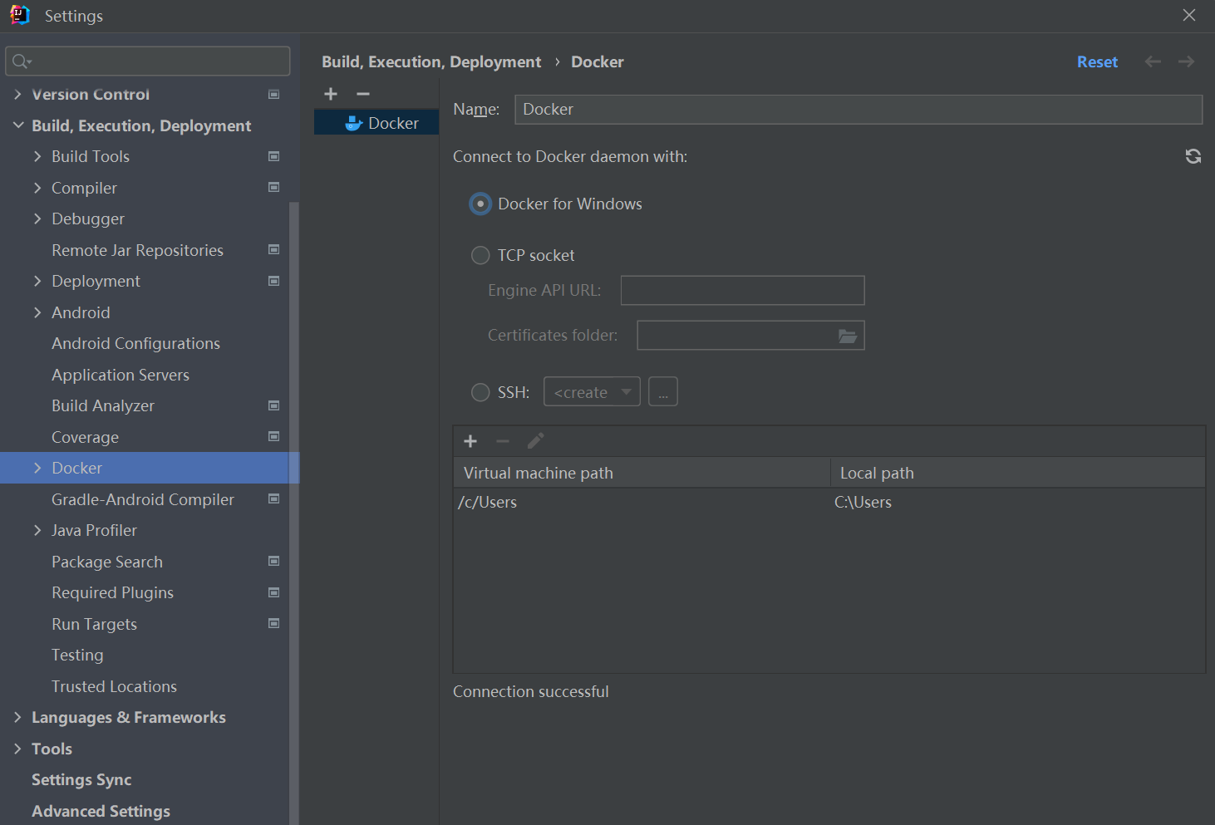Click project-level icon beside Package Search
1215x825 pixels.
(273, 562)
